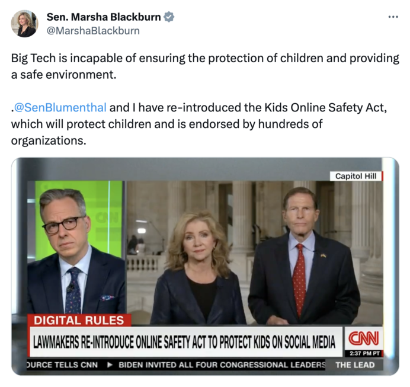Click the woman in center of video

tap(198, 268)
